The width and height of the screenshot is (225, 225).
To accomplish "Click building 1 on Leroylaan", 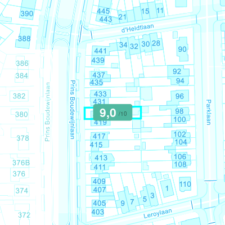I will (x=167, y=188).
